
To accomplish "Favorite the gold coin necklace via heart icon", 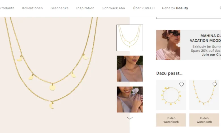I will point(215,84).
